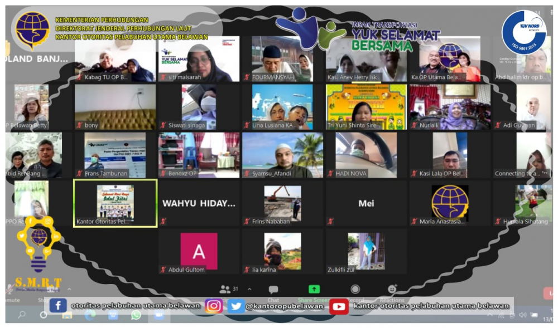The image size is (558, 328).
Task: Select the Zulkifli zul participant tile
Action: coord(366,251)
